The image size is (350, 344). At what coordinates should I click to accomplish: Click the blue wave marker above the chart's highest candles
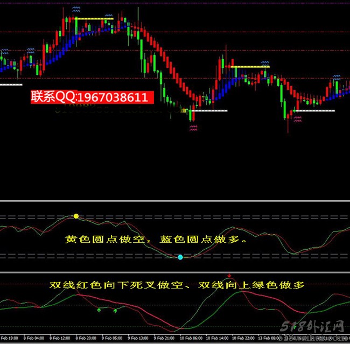76,9
